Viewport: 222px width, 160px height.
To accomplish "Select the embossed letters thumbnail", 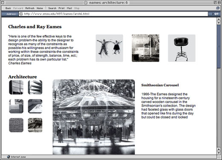I will [x=16, y=125].
